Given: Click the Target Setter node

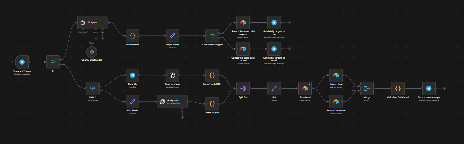Looking at the screenshot, I should point(172,36).
